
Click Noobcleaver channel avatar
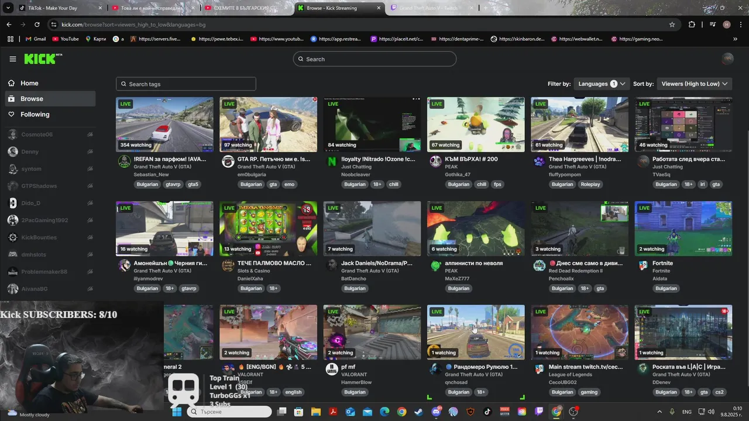(x=332, y=161)
